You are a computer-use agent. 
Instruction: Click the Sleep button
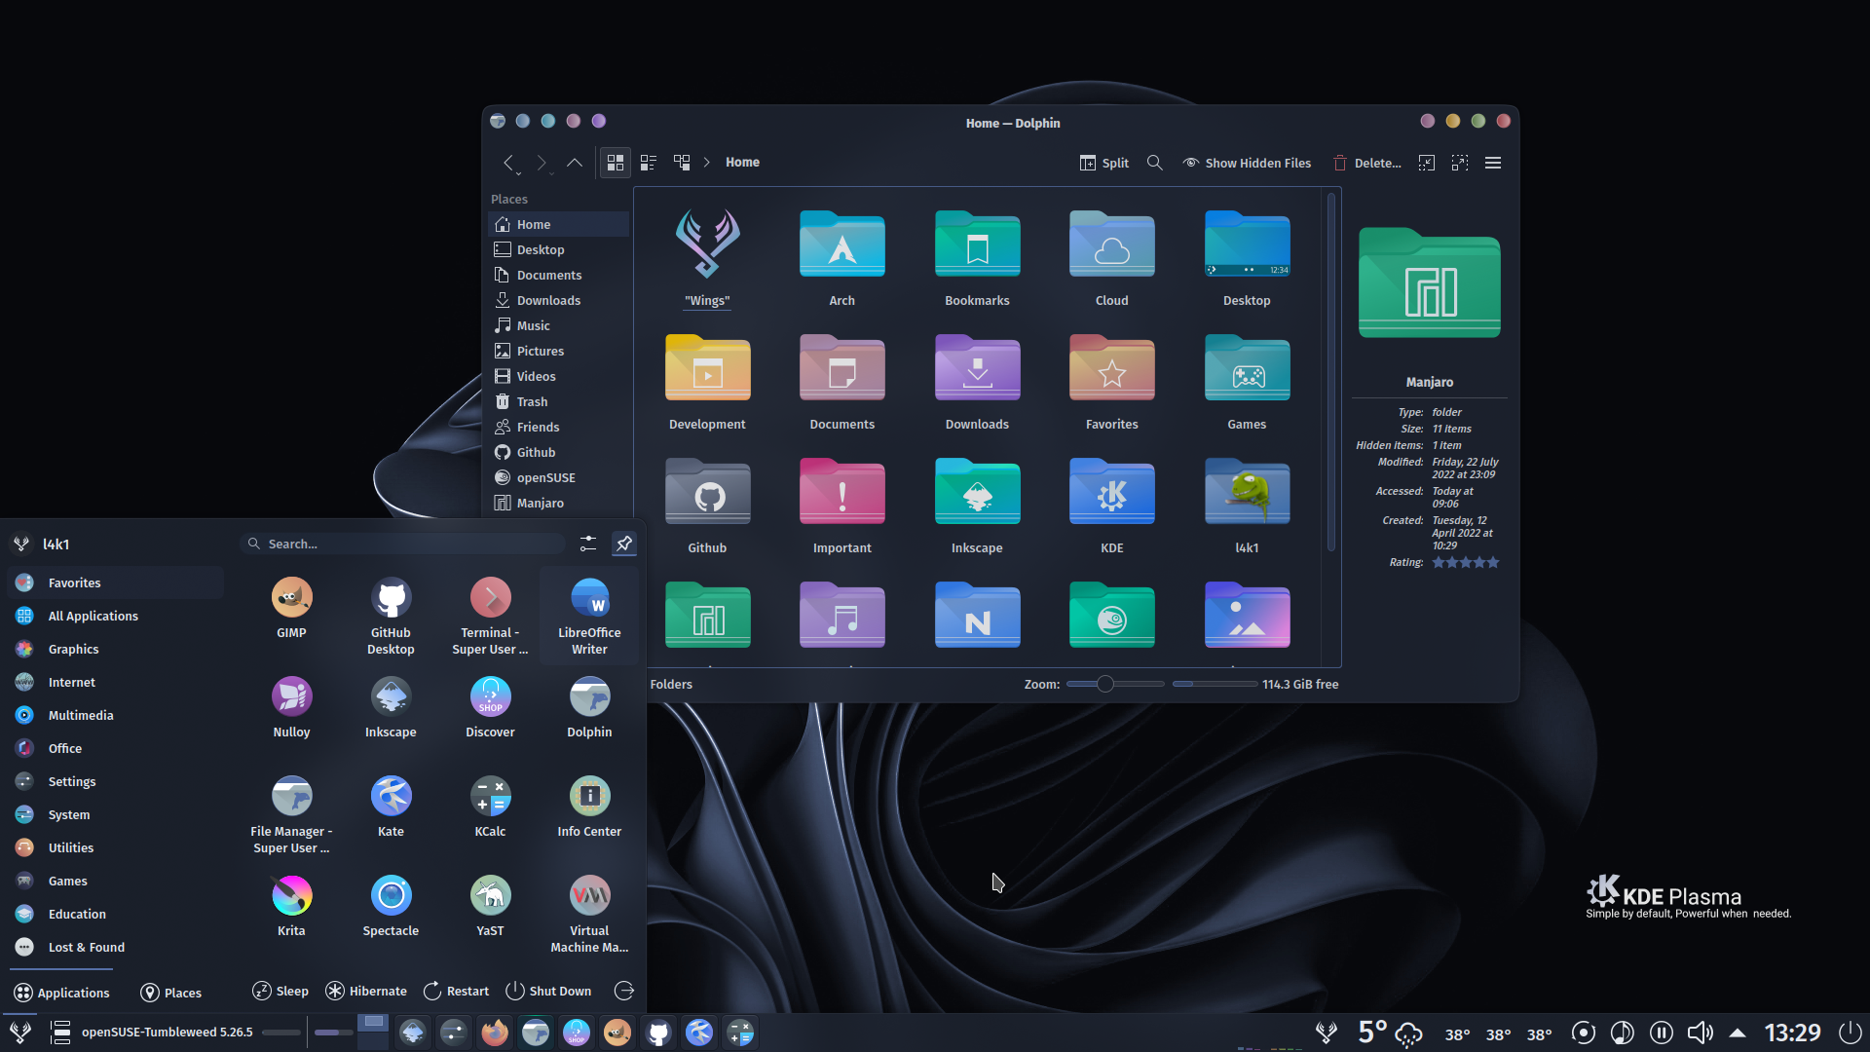280,991
